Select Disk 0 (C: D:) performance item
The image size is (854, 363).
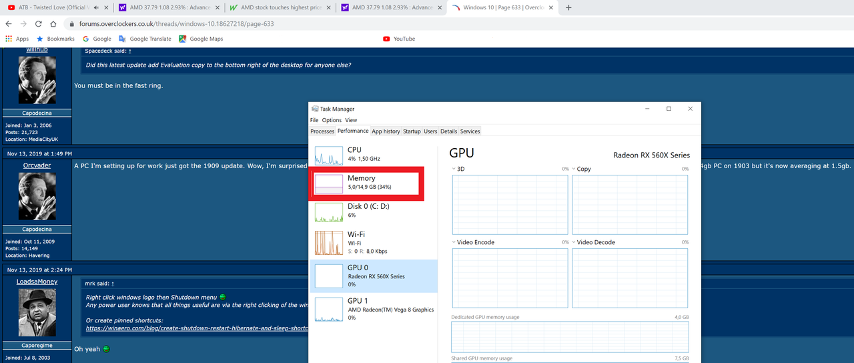pos(374,211)
